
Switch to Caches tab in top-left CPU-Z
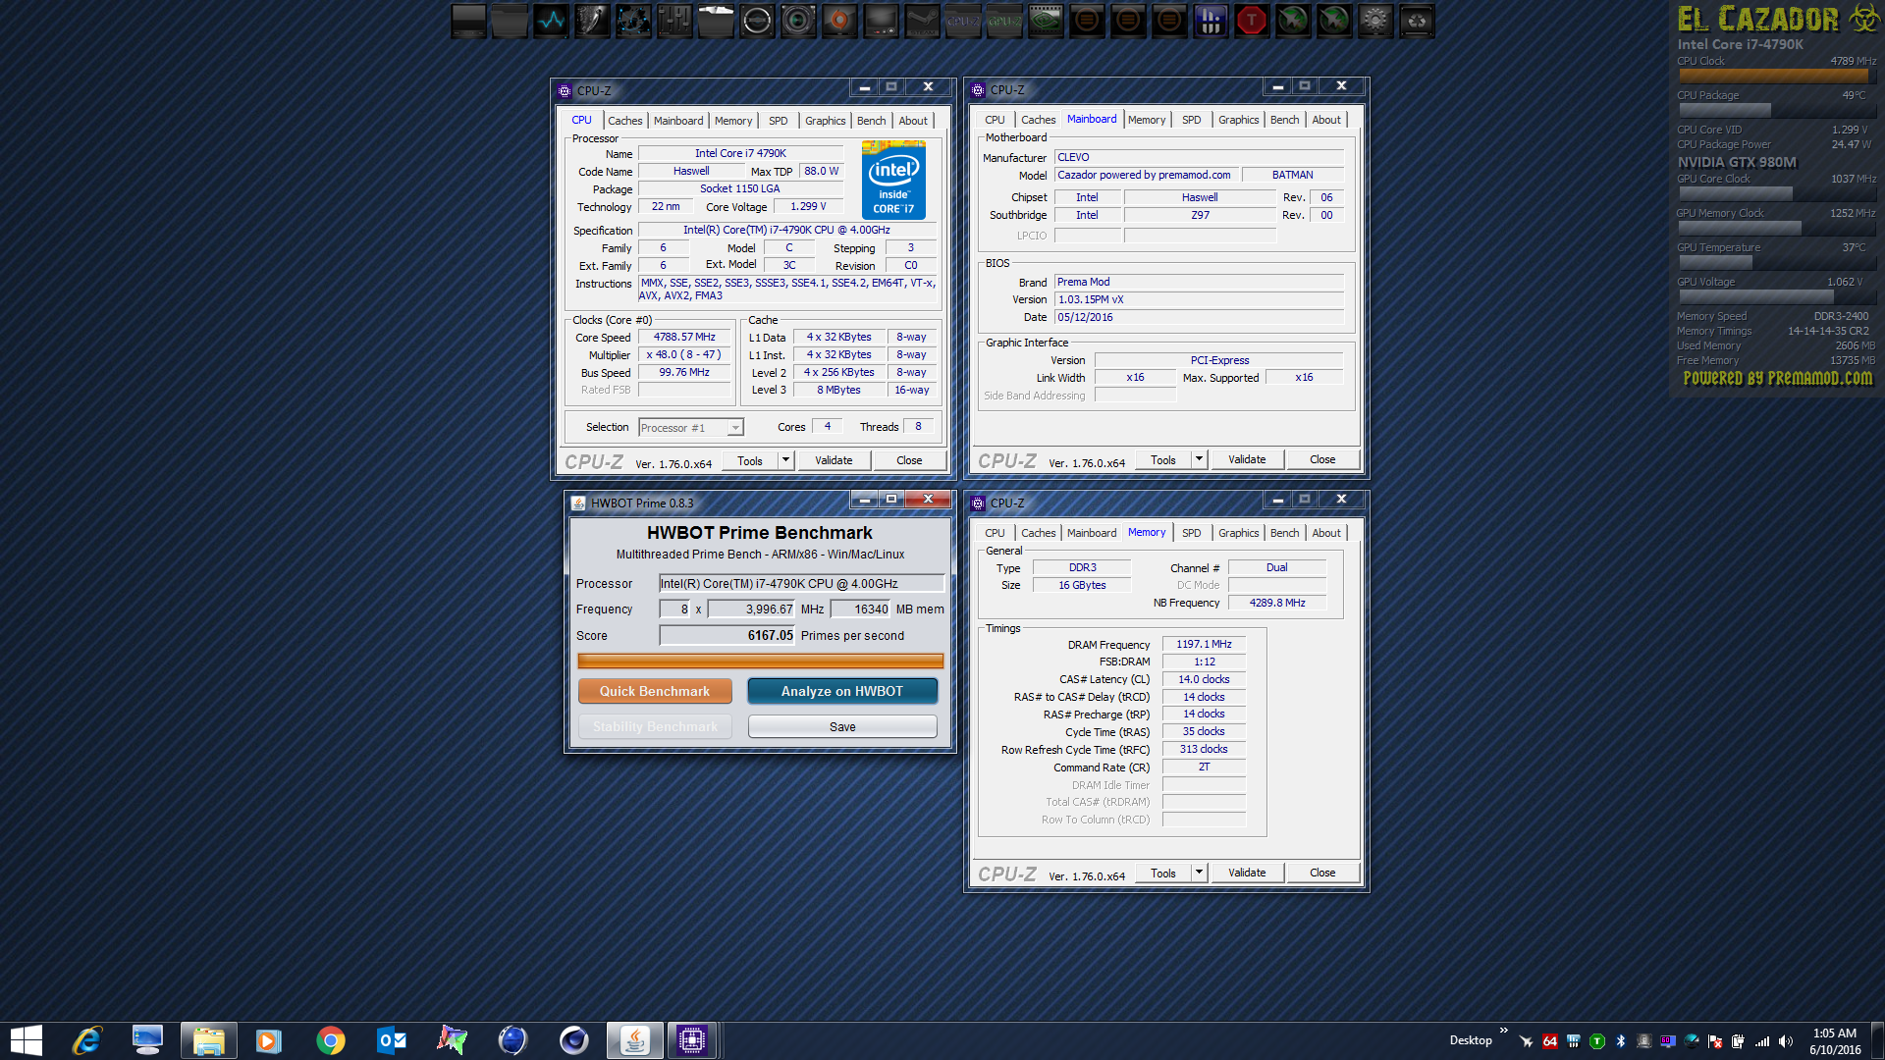(x=624, y=121)
